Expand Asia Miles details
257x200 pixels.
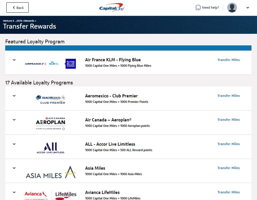14,168
